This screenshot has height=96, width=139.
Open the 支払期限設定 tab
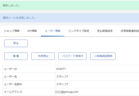tap(105, 31)
